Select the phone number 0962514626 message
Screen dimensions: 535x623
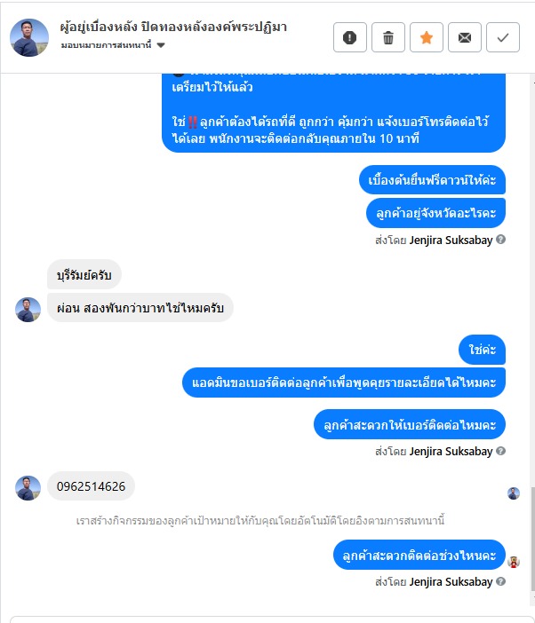point(91,486)
